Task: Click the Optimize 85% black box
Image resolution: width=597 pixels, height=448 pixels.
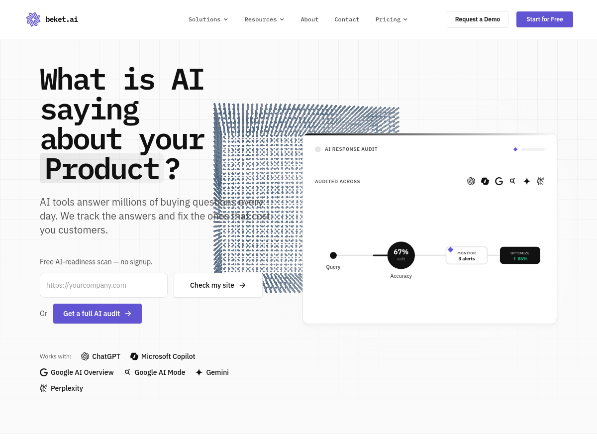Action: 520,255
